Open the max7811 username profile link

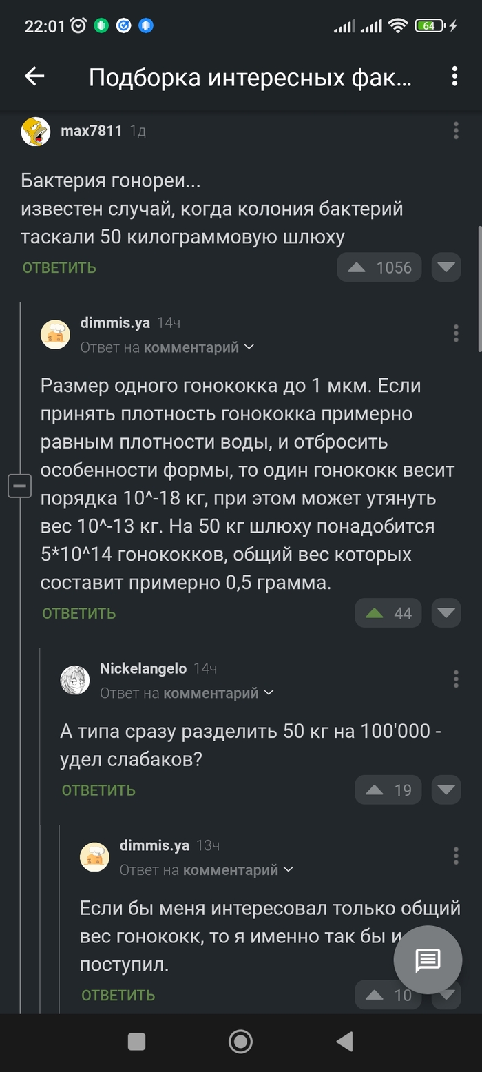click(92, 130)
